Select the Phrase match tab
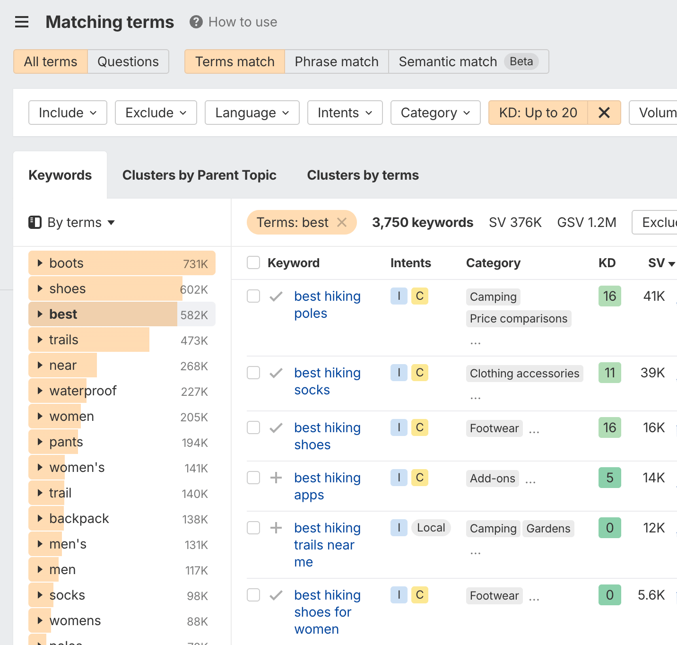Image resolution: width=677 pixels, height=645 pixels. click(x=337, y=61)
